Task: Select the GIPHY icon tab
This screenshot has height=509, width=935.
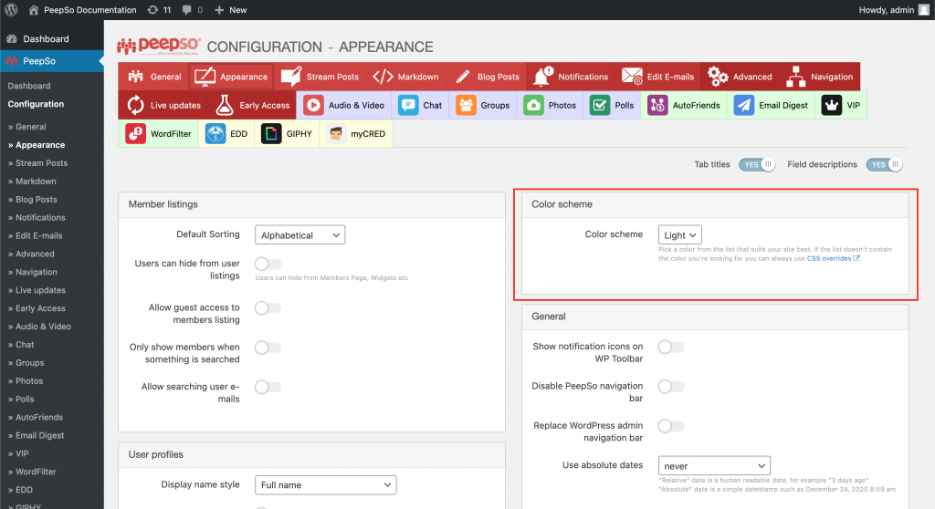Action: [x=271, y=134]
